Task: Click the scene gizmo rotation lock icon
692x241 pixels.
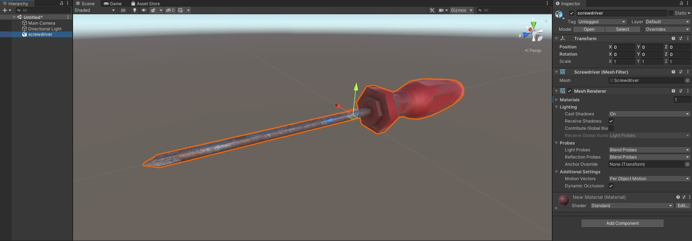Action: point(546,21)
